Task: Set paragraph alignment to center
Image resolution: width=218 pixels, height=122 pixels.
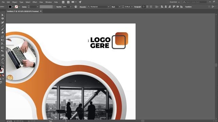Action: tap(147, 7)
